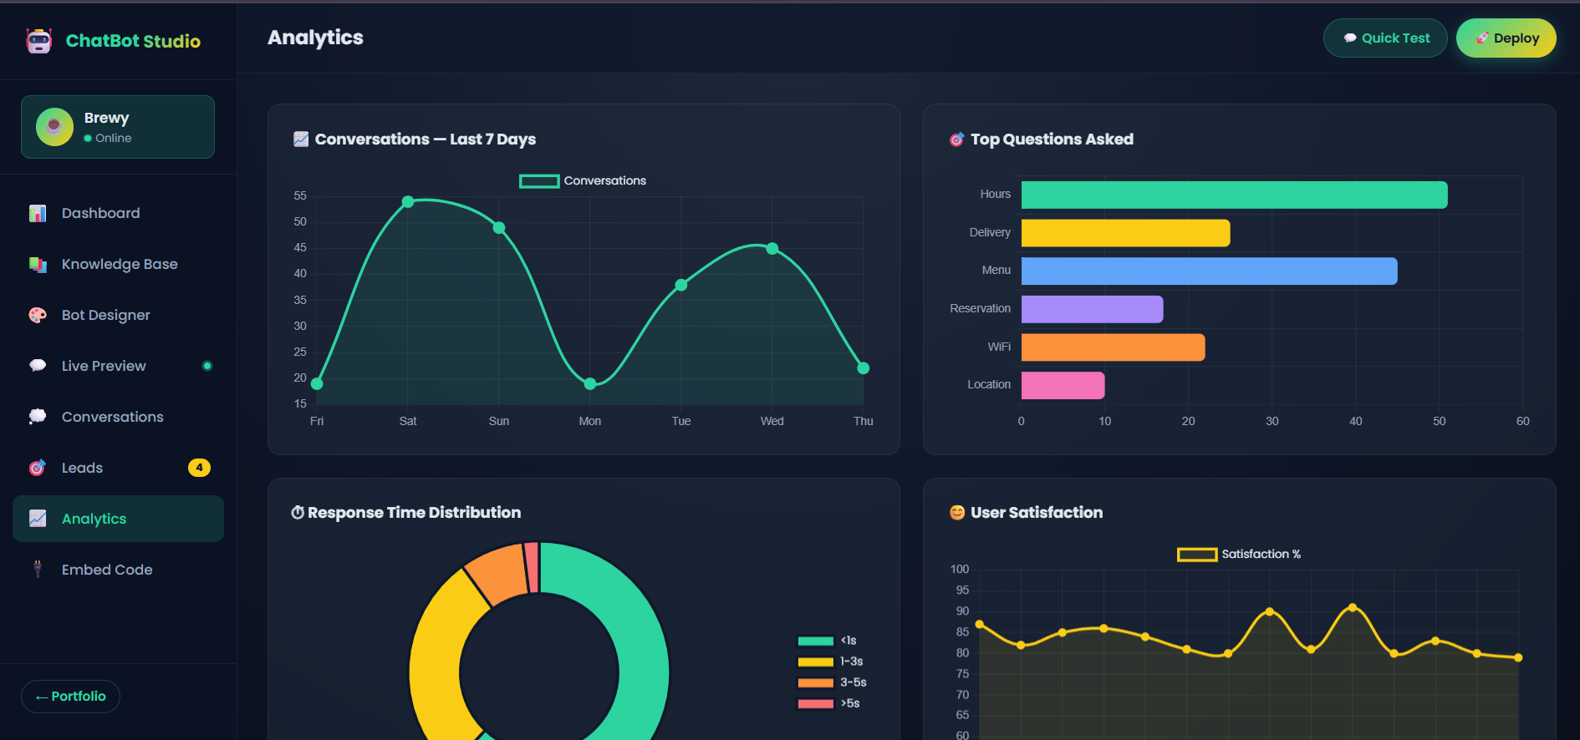
Task: Click the pink Location bar
Action: [1063, 386]
